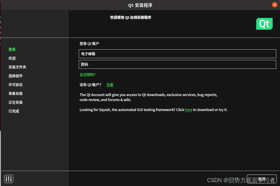Select 已完成 step in sidebar

(14, 111)
